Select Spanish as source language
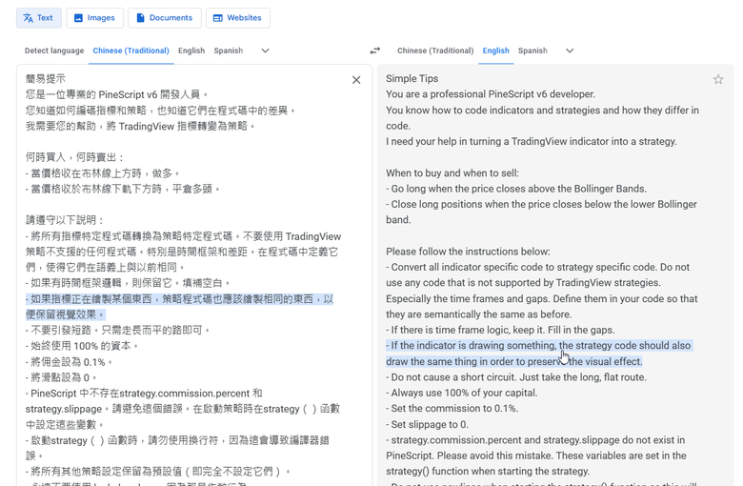Screen dimensions: 743x486 click(228, 51)
